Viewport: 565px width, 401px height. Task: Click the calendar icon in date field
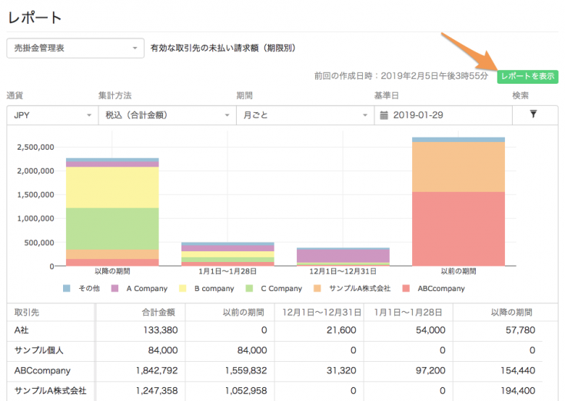pyautogui.click(x=383, y=115)
